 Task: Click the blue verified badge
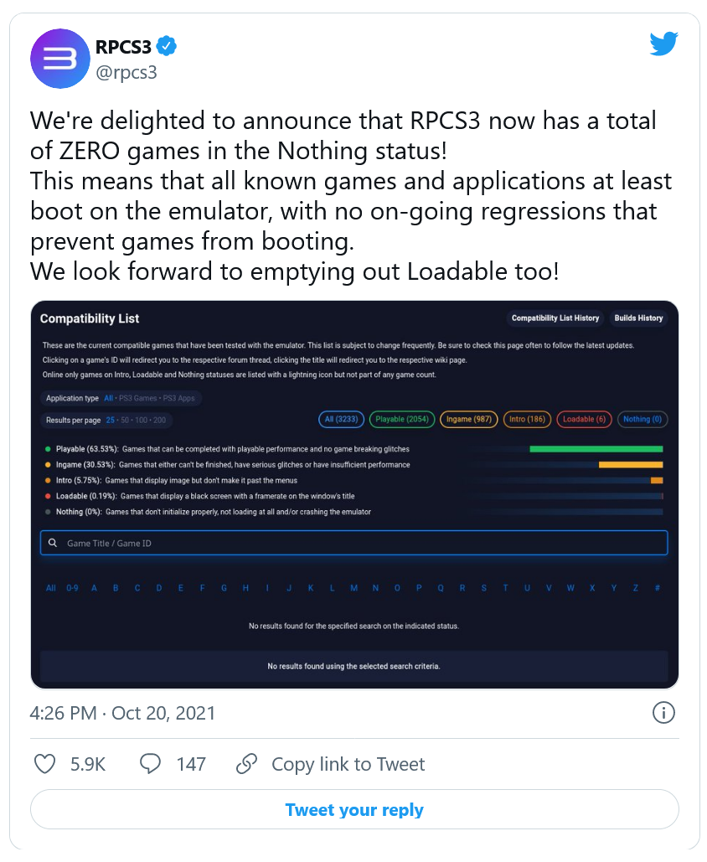pos(168,46)
